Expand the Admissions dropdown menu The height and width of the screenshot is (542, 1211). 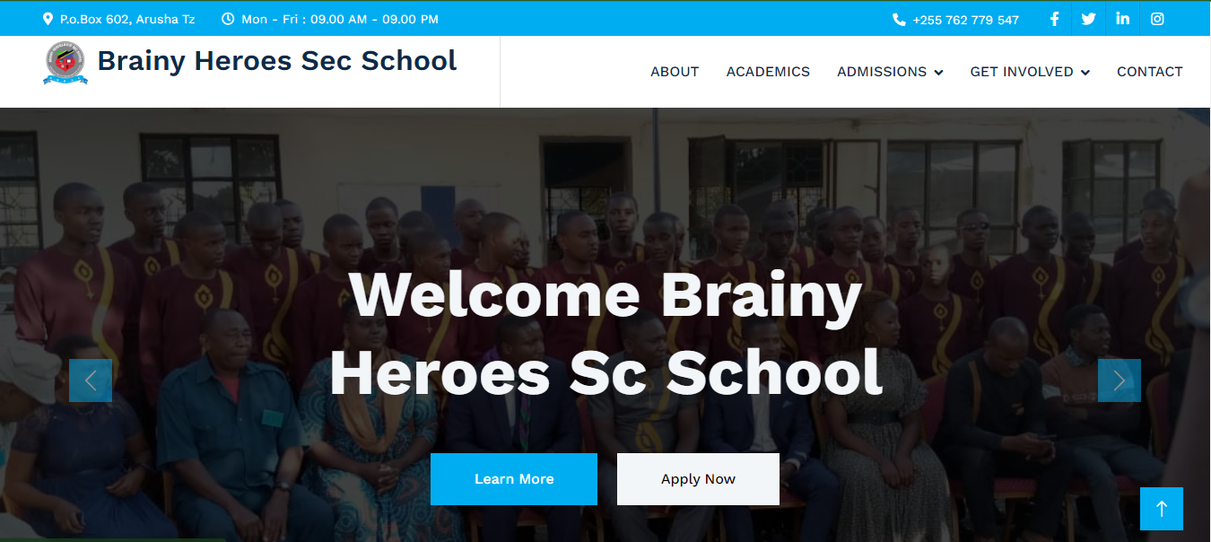point(890,72)
